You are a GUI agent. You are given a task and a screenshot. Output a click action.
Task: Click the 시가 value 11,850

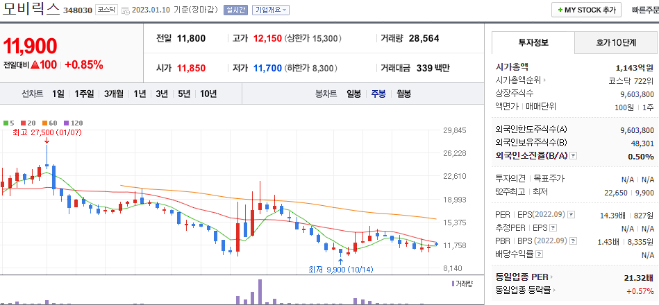[x=191, y=69]
